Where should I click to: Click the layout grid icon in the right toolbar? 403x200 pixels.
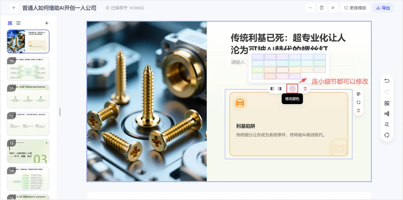click(x=387, y=103)
